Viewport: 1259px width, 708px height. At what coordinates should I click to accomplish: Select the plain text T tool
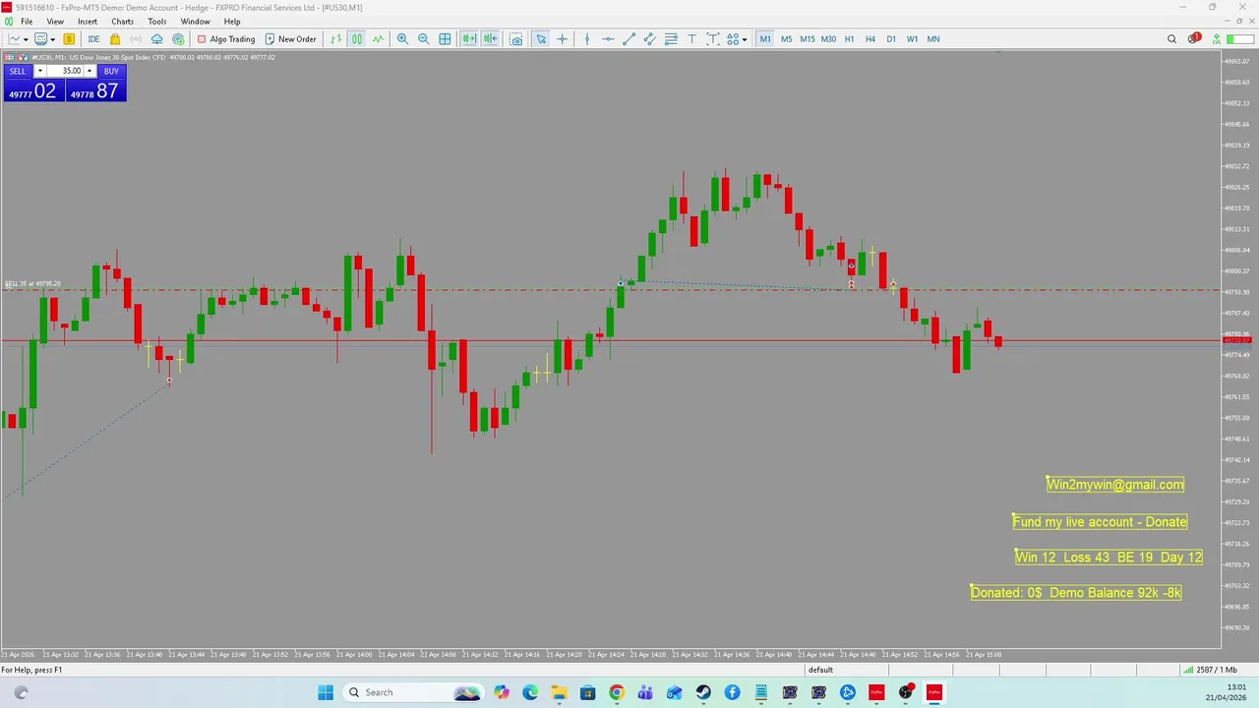(x=691, y=39)
